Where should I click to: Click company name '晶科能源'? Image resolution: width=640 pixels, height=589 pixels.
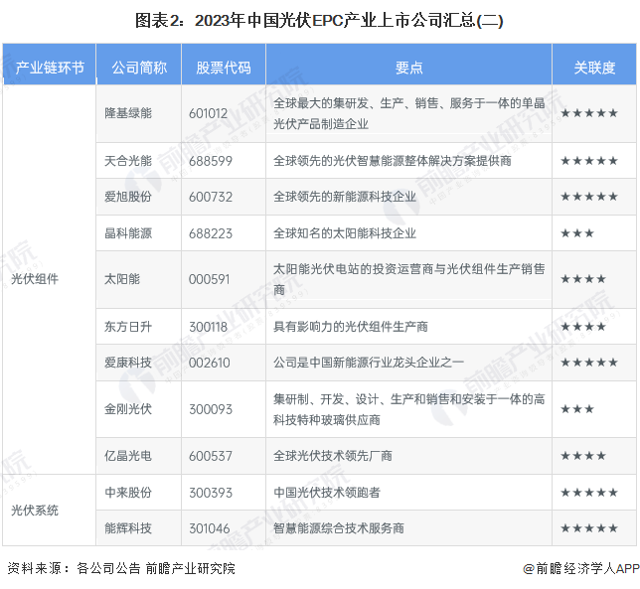pyautogui.click(x=128, y=233)
